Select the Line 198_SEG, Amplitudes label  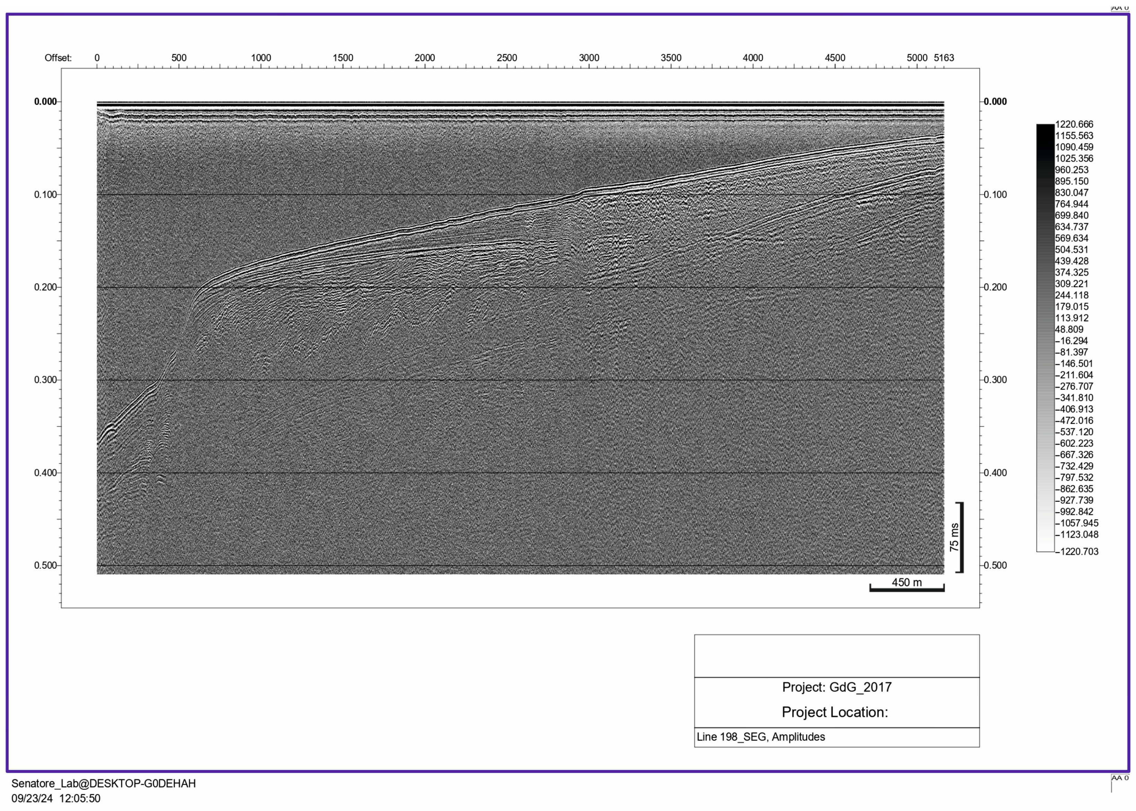(762, 736)
